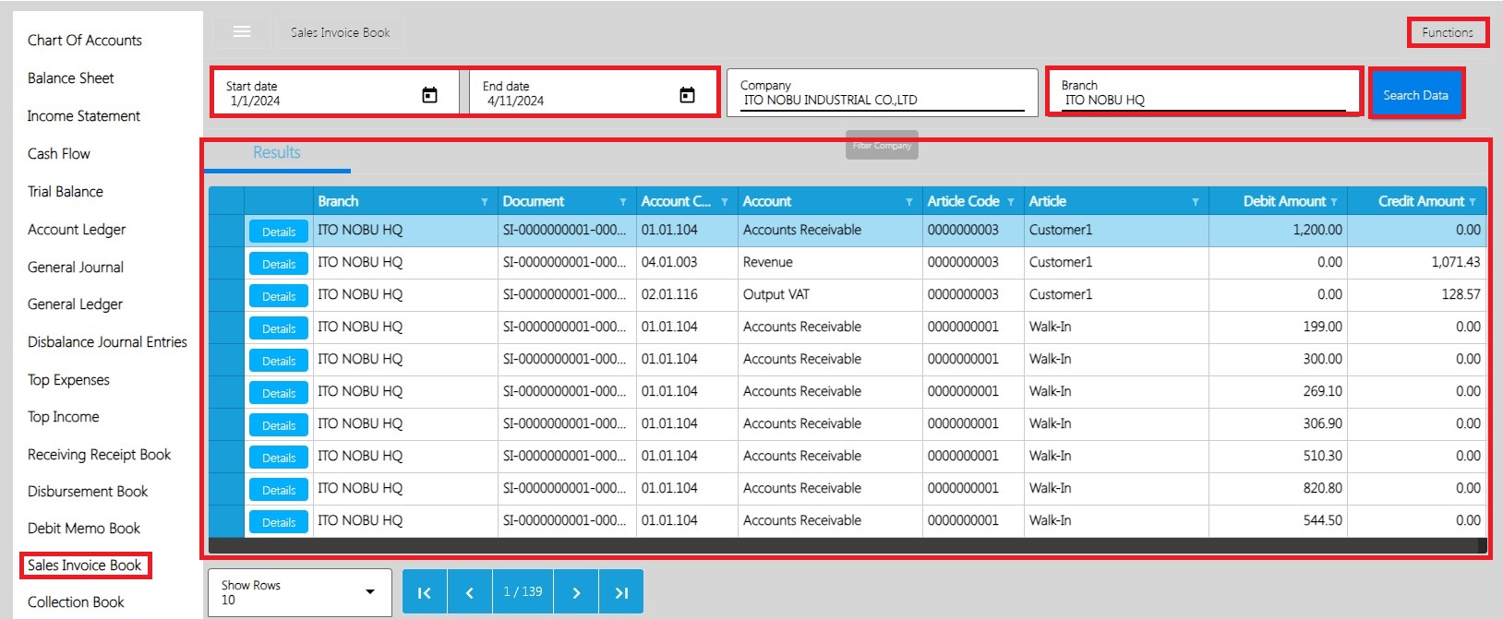1503x619 pixels.
Task: Open Top Expenses report
Action: coord(68,380)
